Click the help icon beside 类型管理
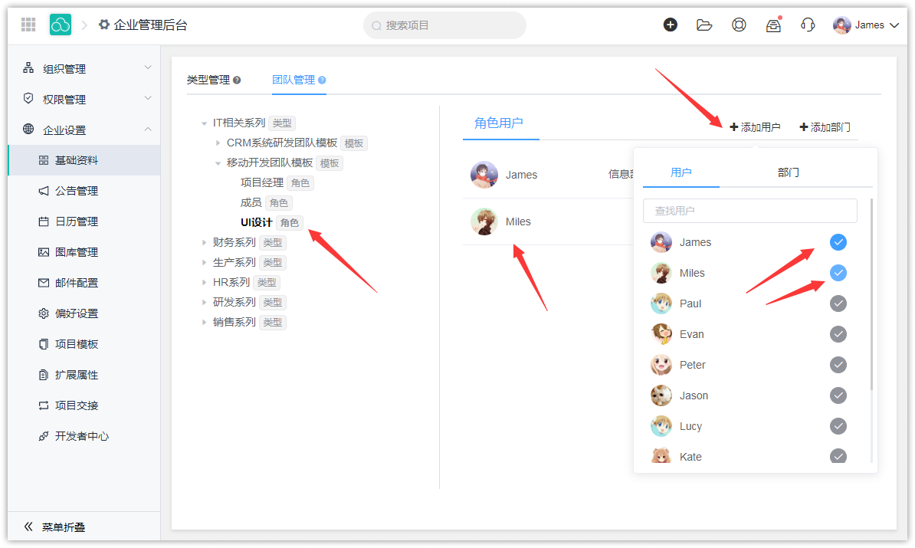 pos(237,80)
